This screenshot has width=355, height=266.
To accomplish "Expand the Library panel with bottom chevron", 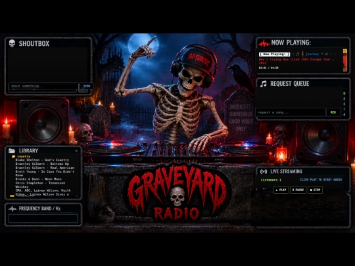I will (77, 196).
